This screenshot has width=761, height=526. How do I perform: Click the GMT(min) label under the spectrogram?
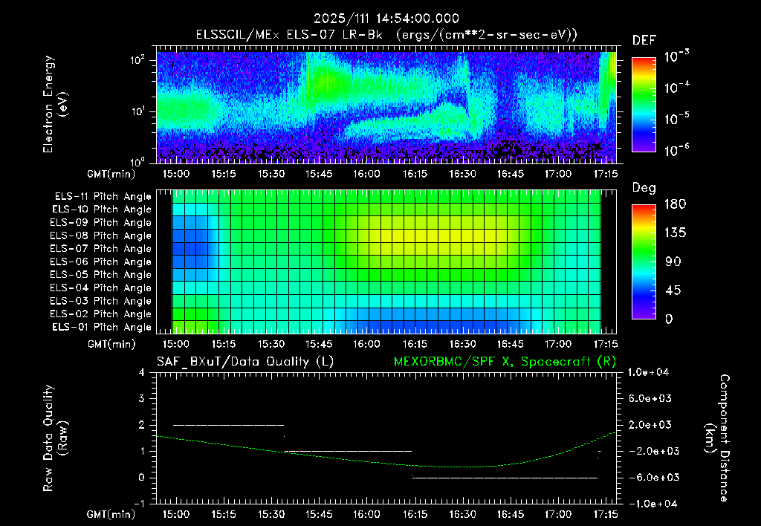click(111, 174)
